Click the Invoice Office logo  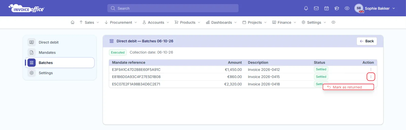point(26,8)
